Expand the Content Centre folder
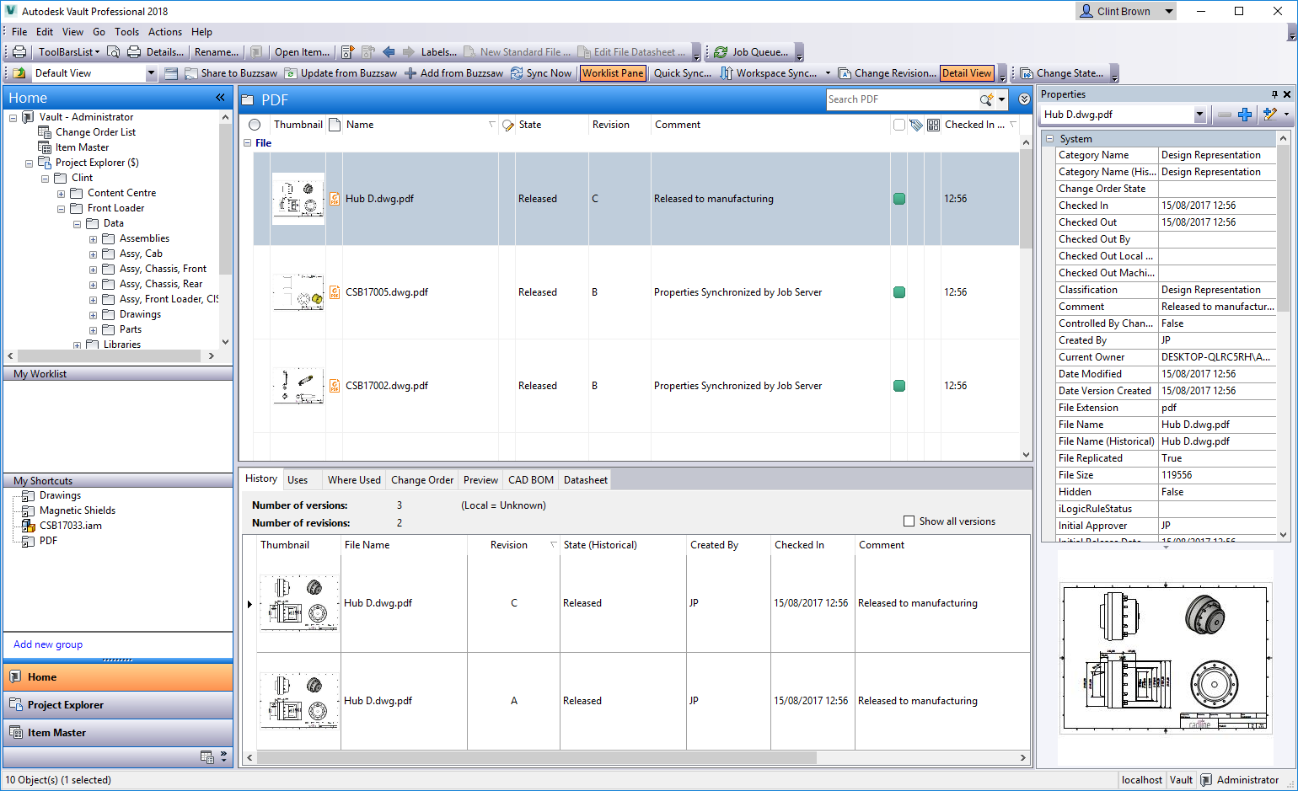This screenshot has height=791, width=1298. pos(61,194)
